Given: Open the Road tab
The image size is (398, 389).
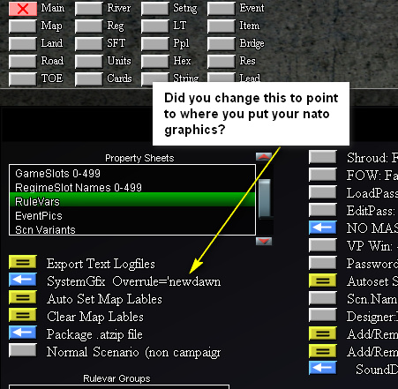Looking at the screenshot, I should pyautogui.click(x=23, y=62).
